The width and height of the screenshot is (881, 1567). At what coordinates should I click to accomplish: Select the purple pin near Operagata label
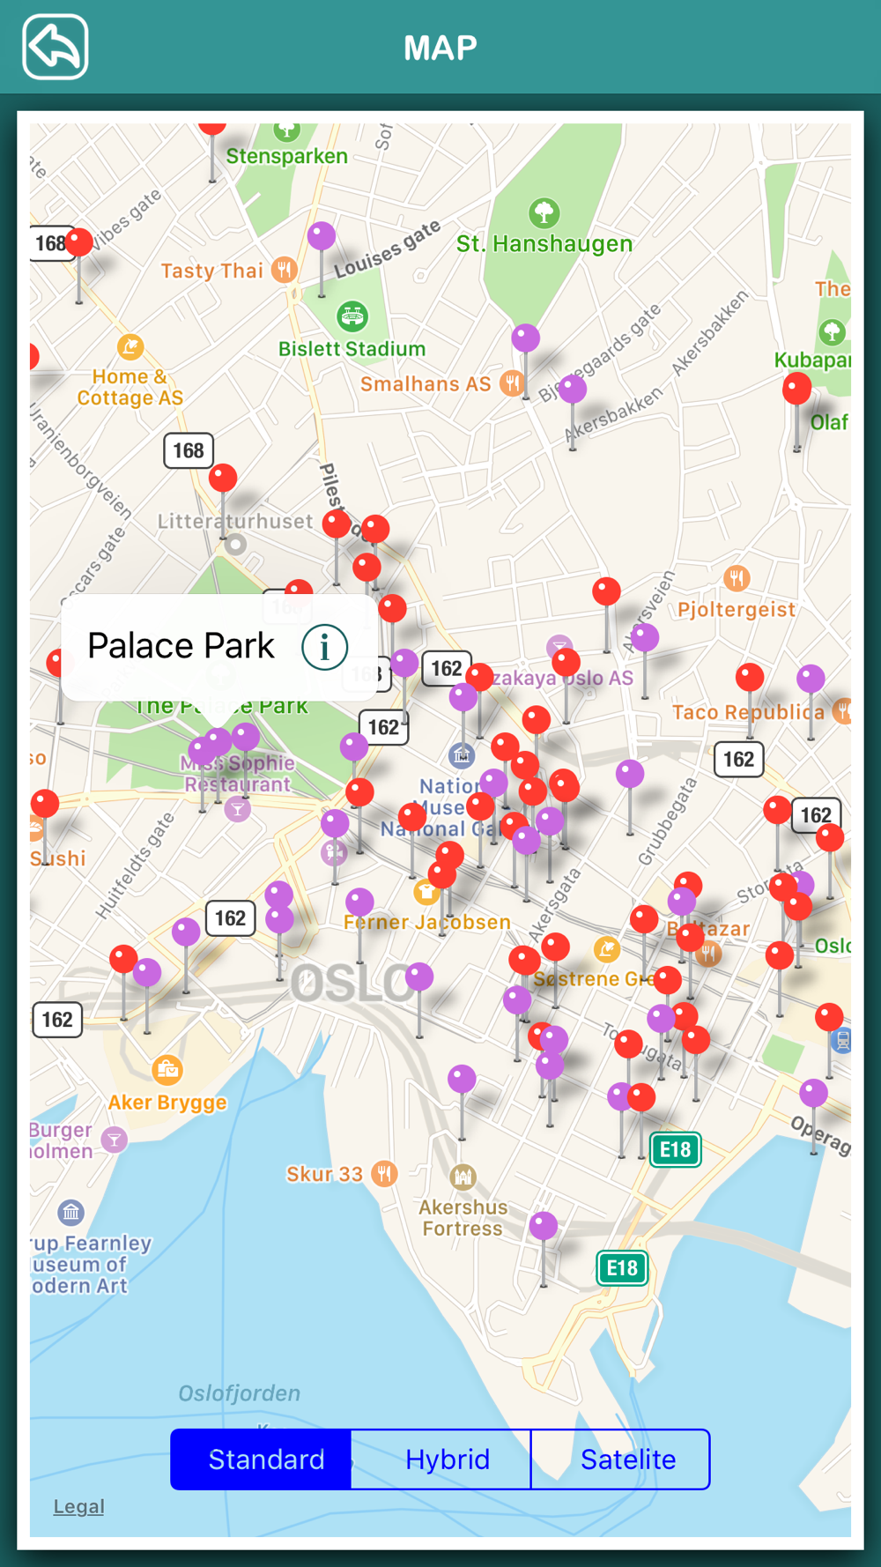tap(813, 1093)
